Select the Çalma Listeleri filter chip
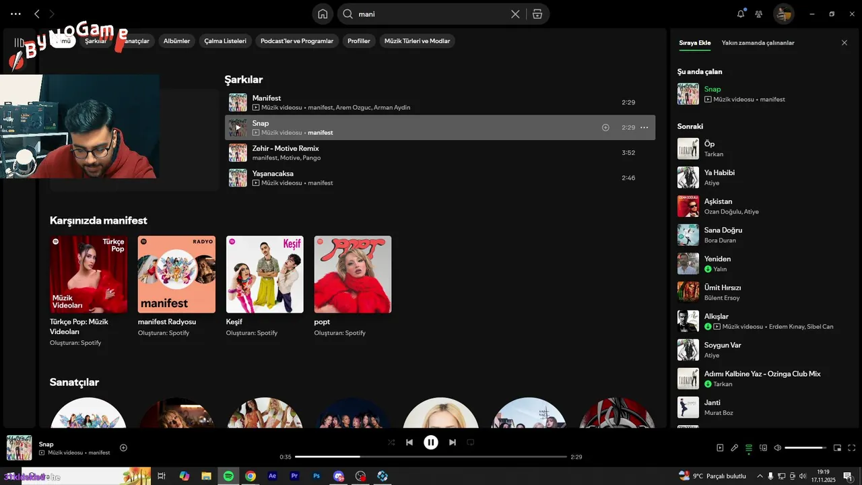 (226, 41)
